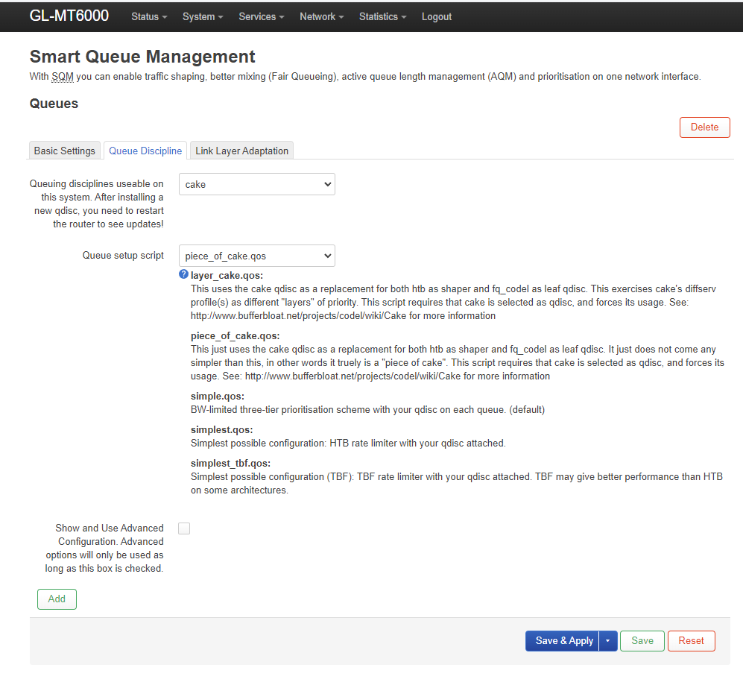Open the queue setup script dropdown
This screenshot has width=743, height=688.
257,256
